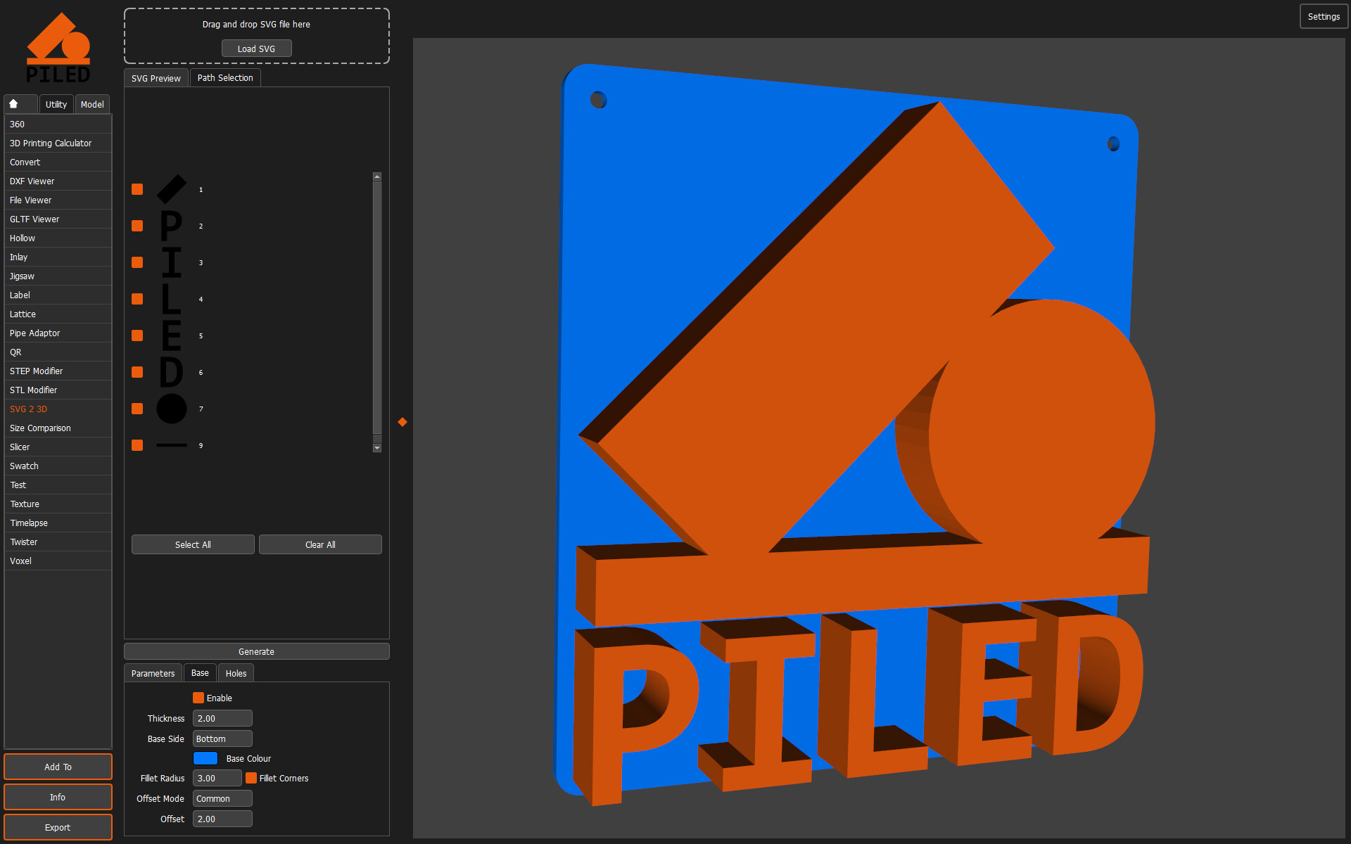
Task: Click the Generate button
Action: pos(256,651)
